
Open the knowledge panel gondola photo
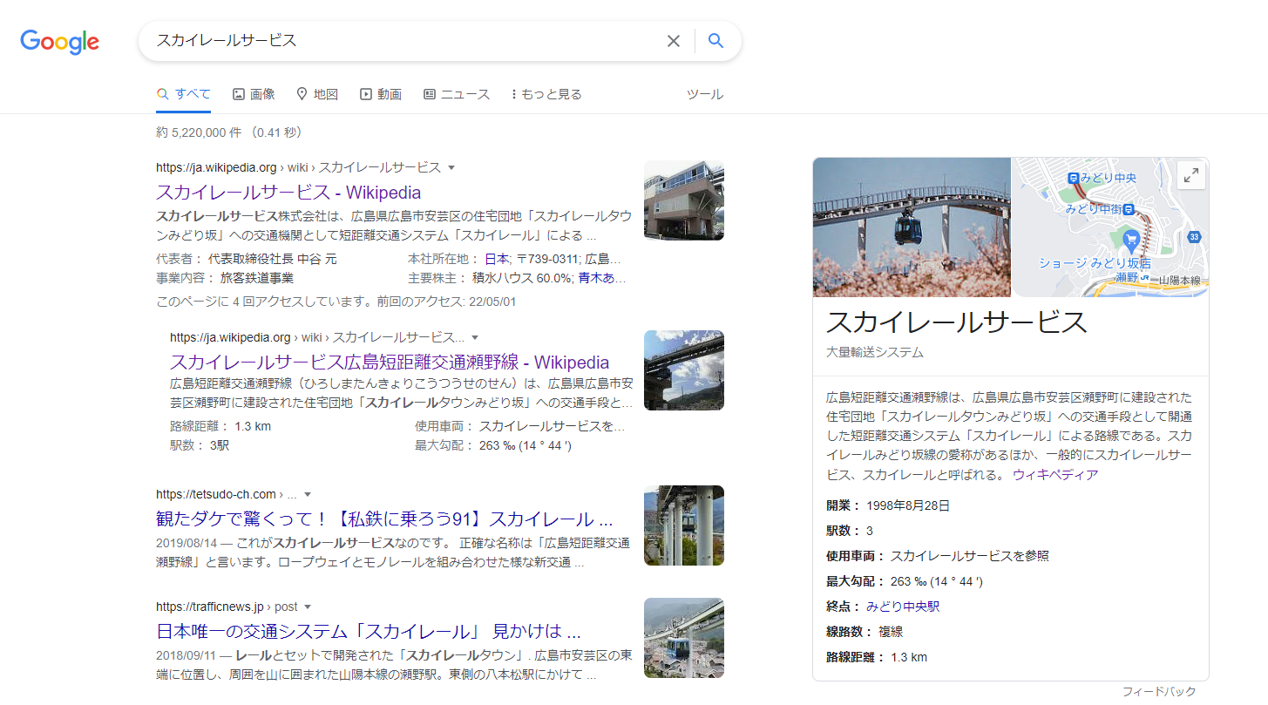point(912,227)
